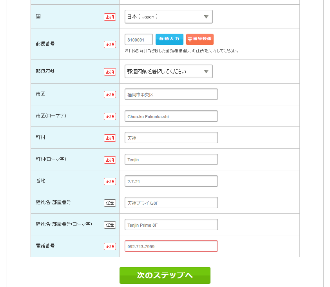Click the dropdown arrow beside 日本 ( Japan )
330x287 pixels.
206,17
